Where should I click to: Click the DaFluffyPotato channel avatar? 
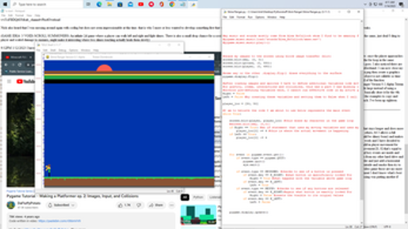[10, 205]
